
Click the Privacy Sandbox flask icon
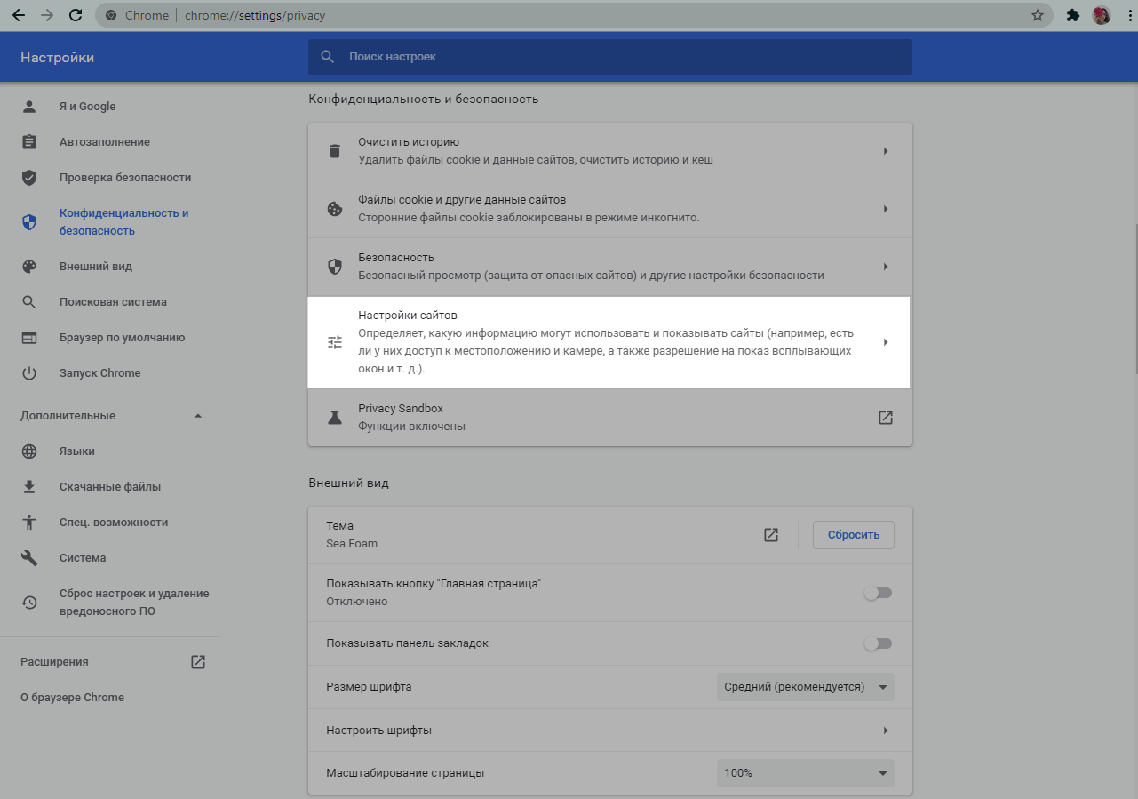[x=335, y=417]
